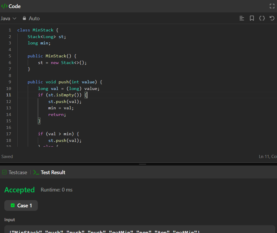Viewport: 277px width, 233px height.
Task: Click the Runtime: 0 ms text
Action: (57, 190)
